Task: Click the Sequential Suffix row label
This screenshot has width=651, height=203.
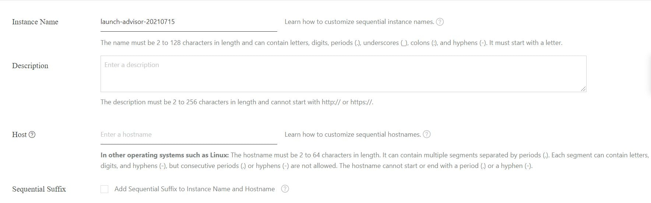Action: point(39,189)
